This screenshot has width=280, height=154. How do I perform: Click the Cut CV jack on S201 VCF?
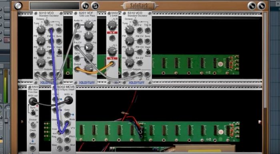pos(77,36)
